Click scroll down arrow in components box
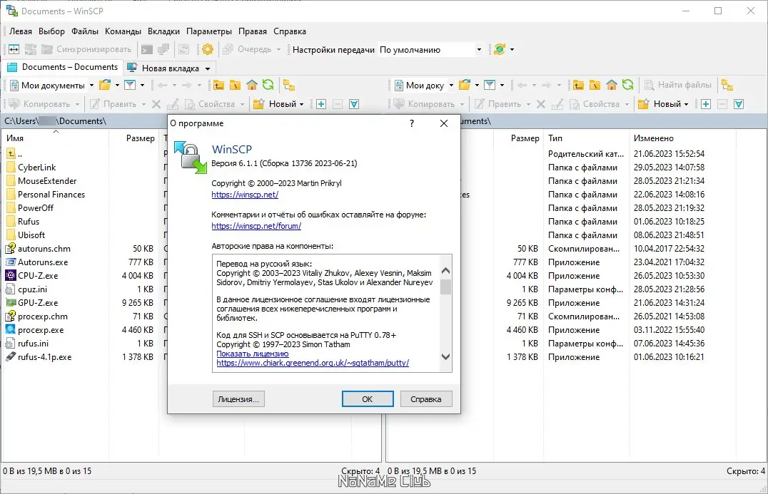The height and width of the screenshot is (494, 768). [445, 356]
